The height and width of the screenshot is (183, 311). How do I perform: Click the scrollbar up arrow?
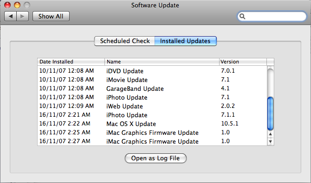pyautogui.click(x=270, y=134)
